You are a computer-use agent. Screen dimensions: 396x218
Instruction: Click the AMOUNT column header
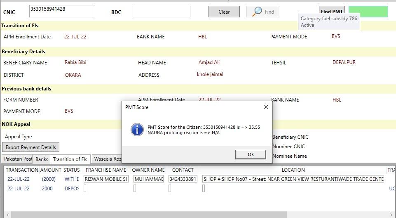coord(51,170)
